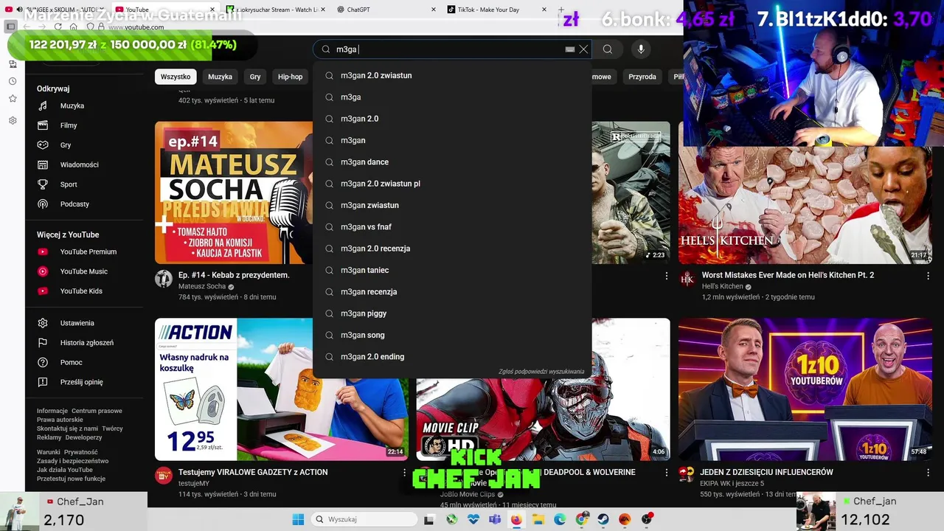This screenshot has width=944, height=531.
Task: Click the Sport trophy icon in the sidebar
Action: [43, 184]
